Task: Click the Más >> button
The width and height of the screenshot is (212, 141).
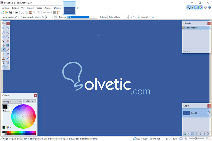Action: 29,101
